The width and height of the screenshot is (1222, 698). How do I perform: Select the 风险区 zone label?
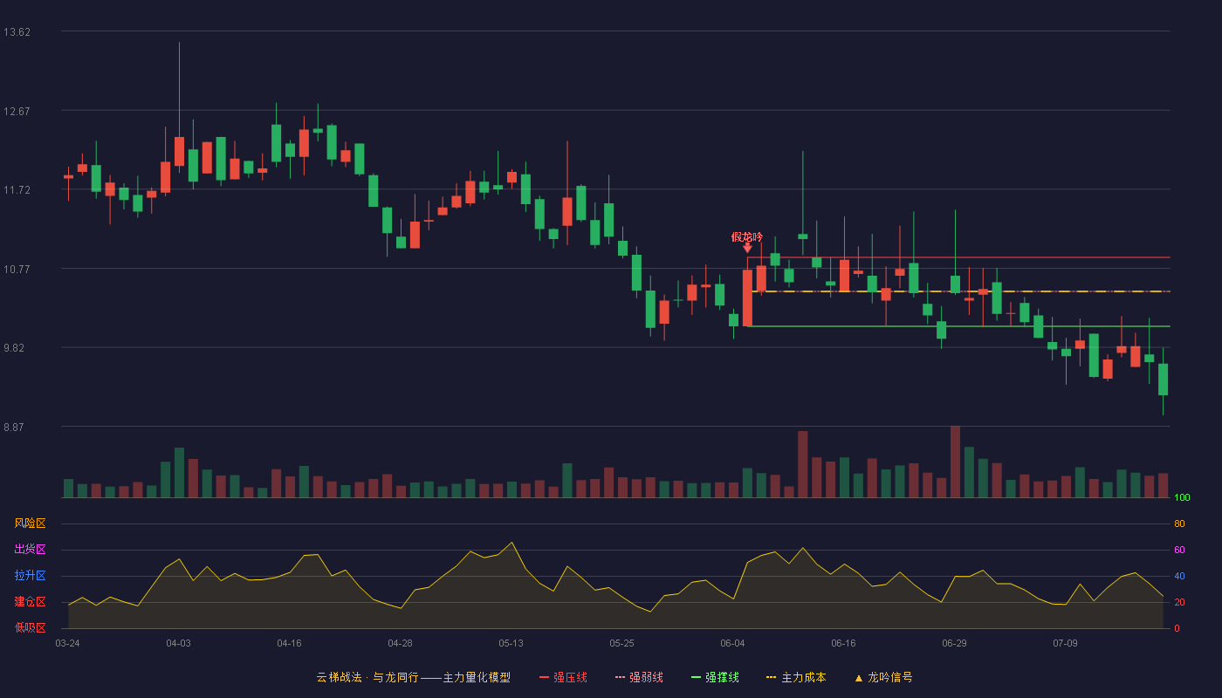point(30,523)
